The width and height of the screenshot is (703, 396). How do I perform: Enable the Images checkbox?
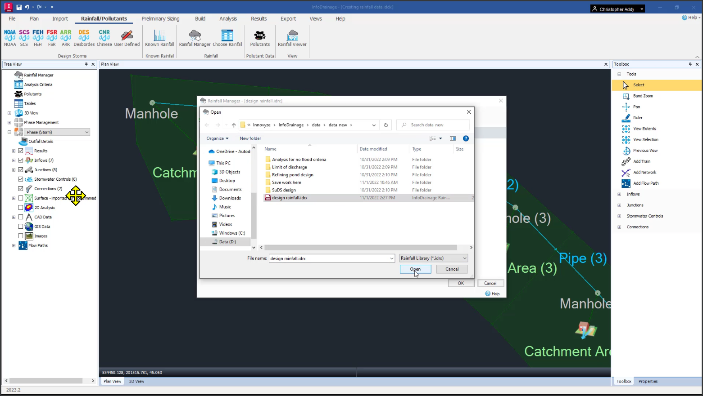[21, 236]
